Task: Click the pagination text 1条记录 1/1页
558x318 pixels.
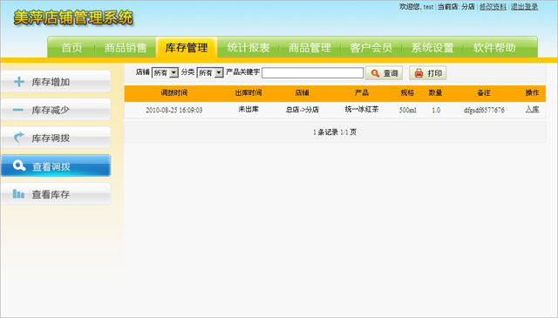Action: (x=335, y=132)
